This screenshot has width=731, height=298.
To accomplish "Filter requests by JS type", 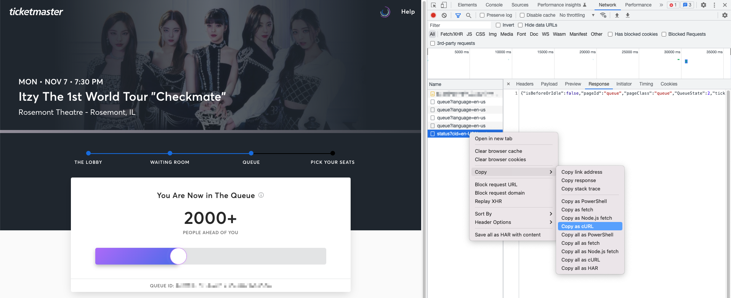I will 469,34.
